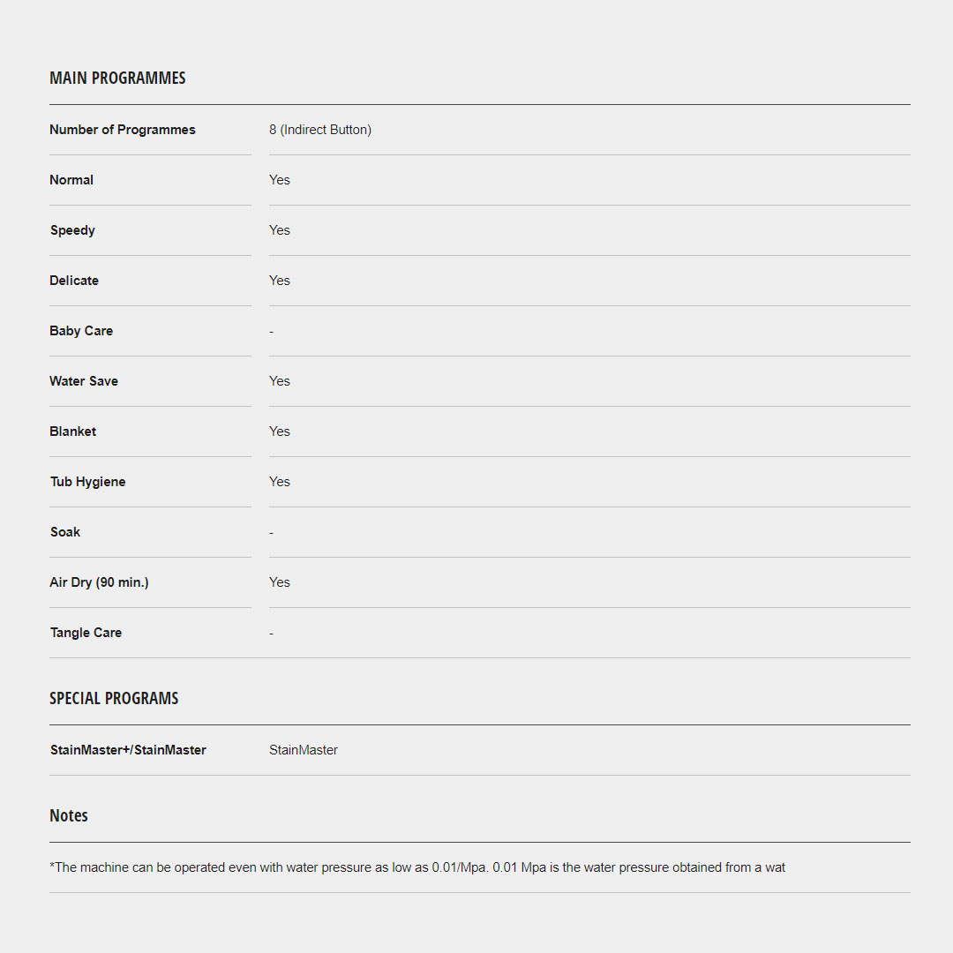Click the Speedy programme label
Image resolution: width=953 pixels, height=953 pixels.
(x=72, y=230)
